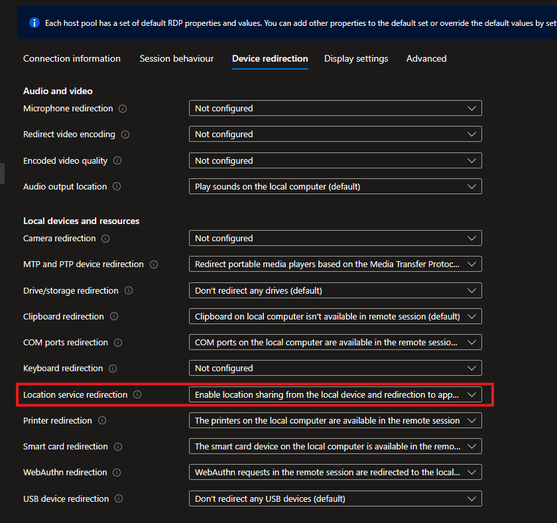Viewport: 557px width, 523px height.
Task: Click info icon beside Redirect video encoding
Action: (x=125, y=135)
